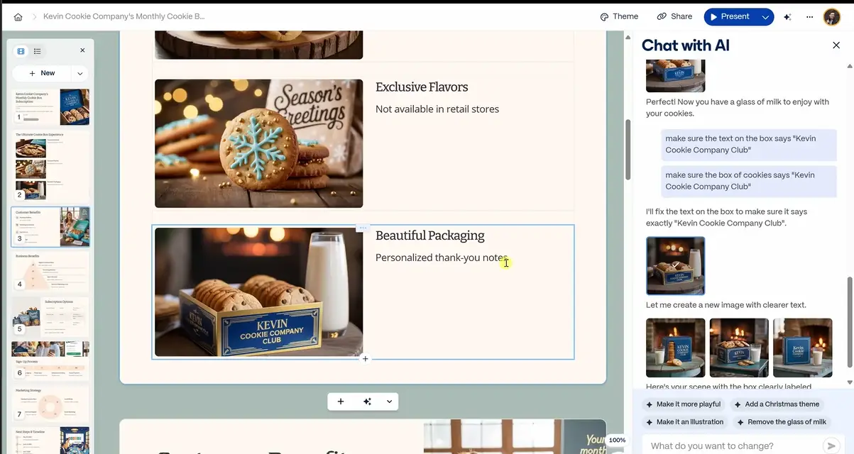This screenshot has height=454, width=854.
Task: Add a New card
Action: [x=43, y=73]
